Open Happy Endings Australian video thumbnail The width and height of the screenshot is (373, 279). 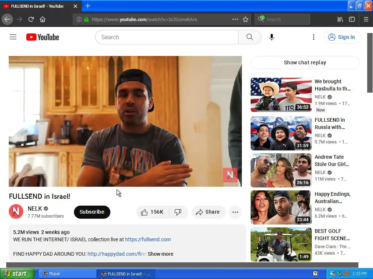[x=281, y=207]
